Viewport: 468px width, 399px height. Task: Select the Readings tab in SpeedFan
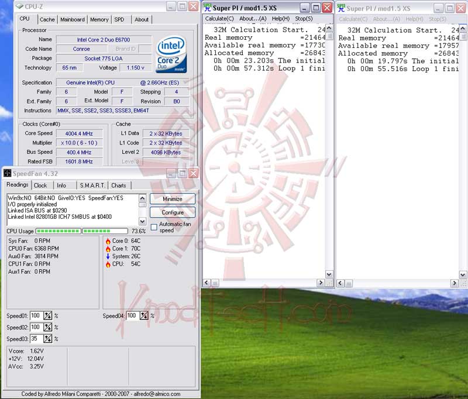coord(18,185)
